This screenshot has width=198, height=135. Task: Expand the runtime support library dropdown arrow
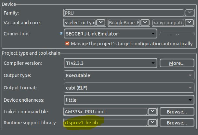[x=152, y=123]
